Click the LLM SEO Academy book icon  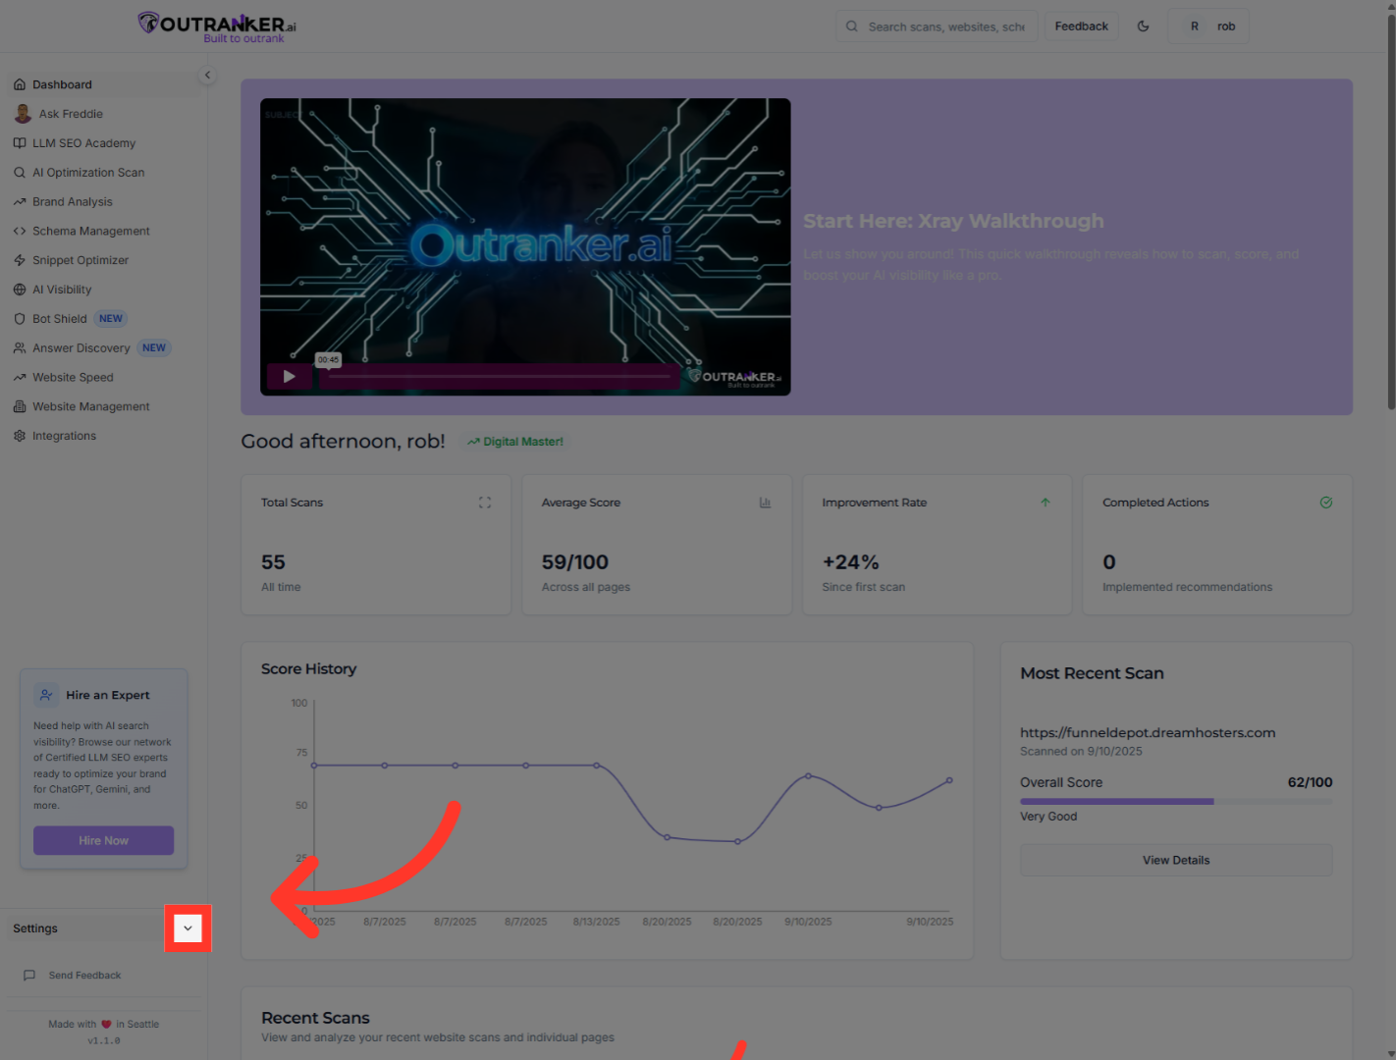20,143
